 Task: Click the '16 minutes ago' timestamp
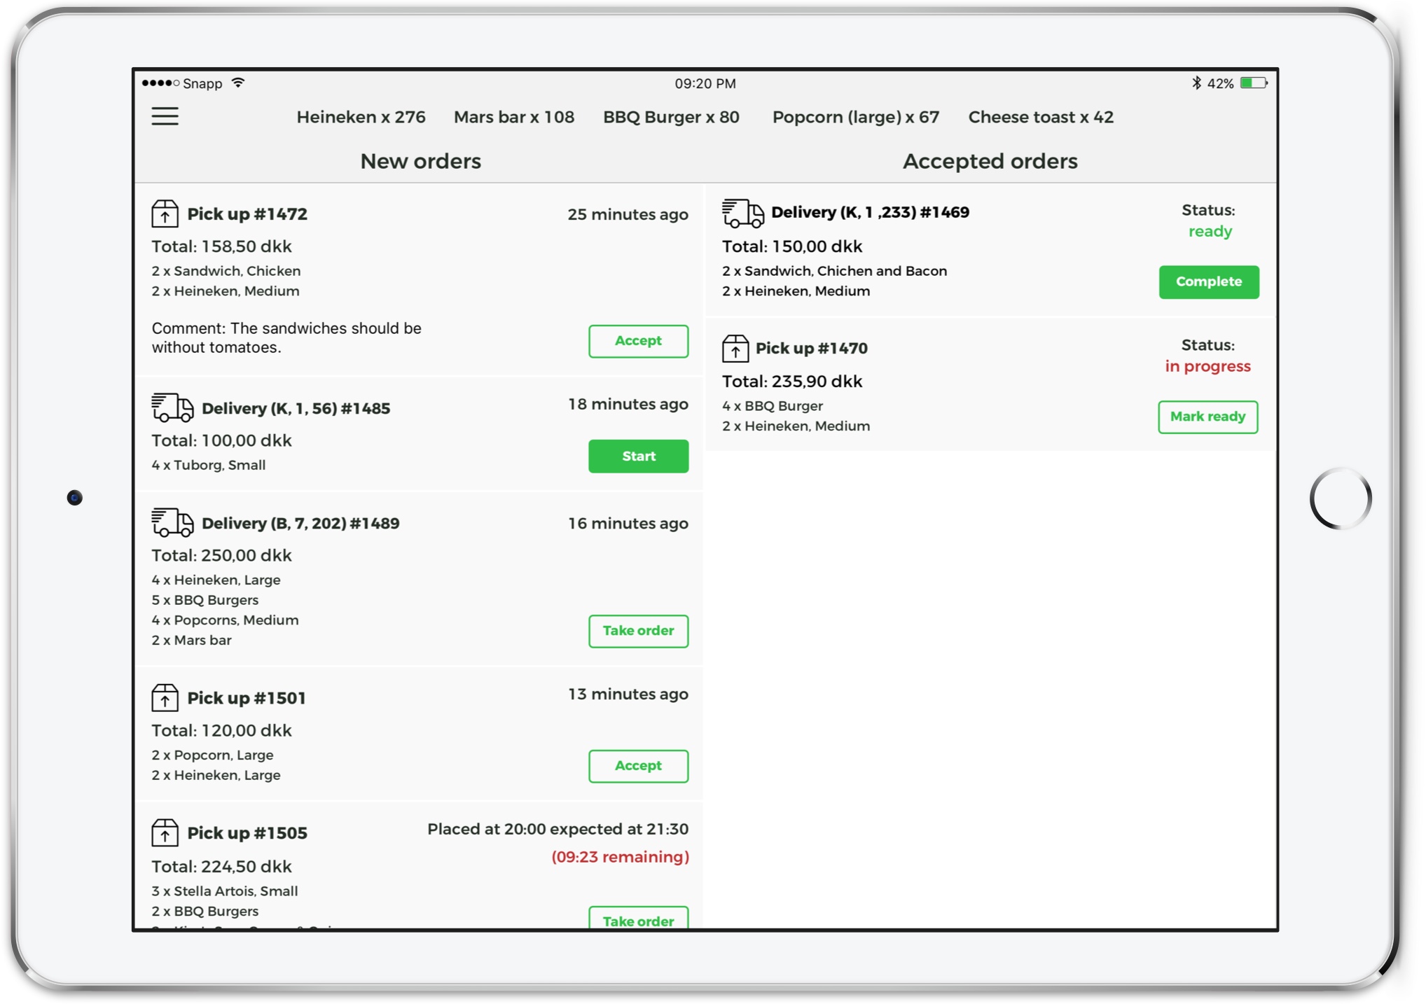point(628,523)
